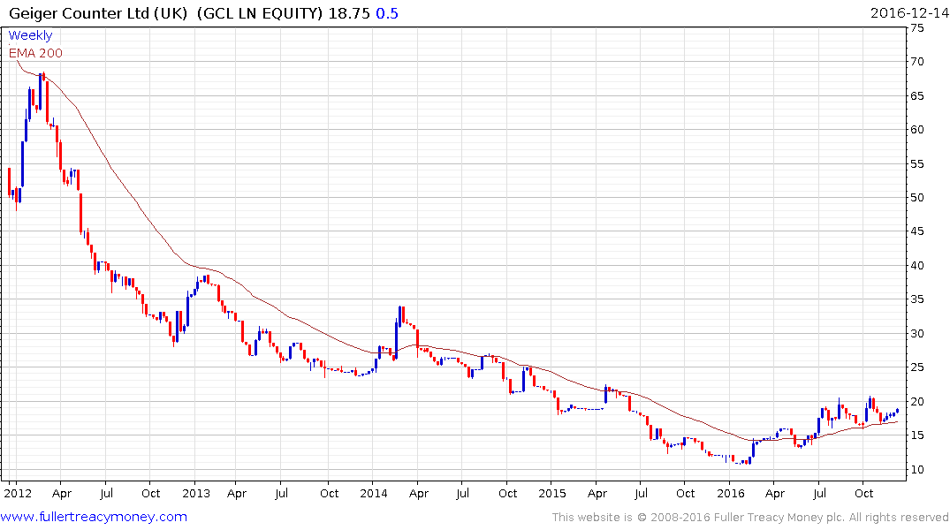Image resolution: width=950 pixels, height=530 pixels.
Task: Click the 2014 x-axis year label
Action: pyautogui.click(x=373, y=493)
